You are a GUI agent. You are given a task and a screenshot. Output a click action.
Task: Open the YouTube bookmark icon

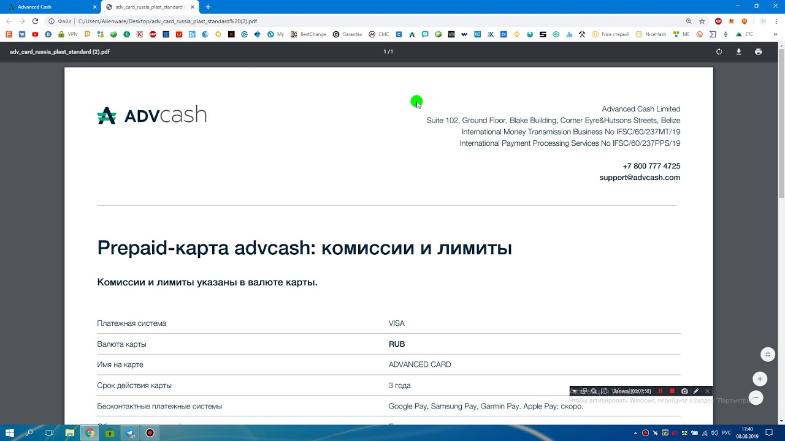pos(35,34)
